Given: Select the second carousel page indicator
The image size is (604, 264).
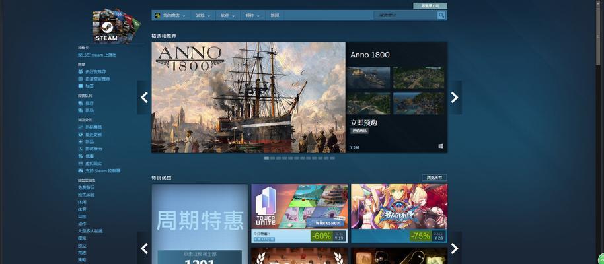Looking at the screenshot, I should click(x=272, y=158).
